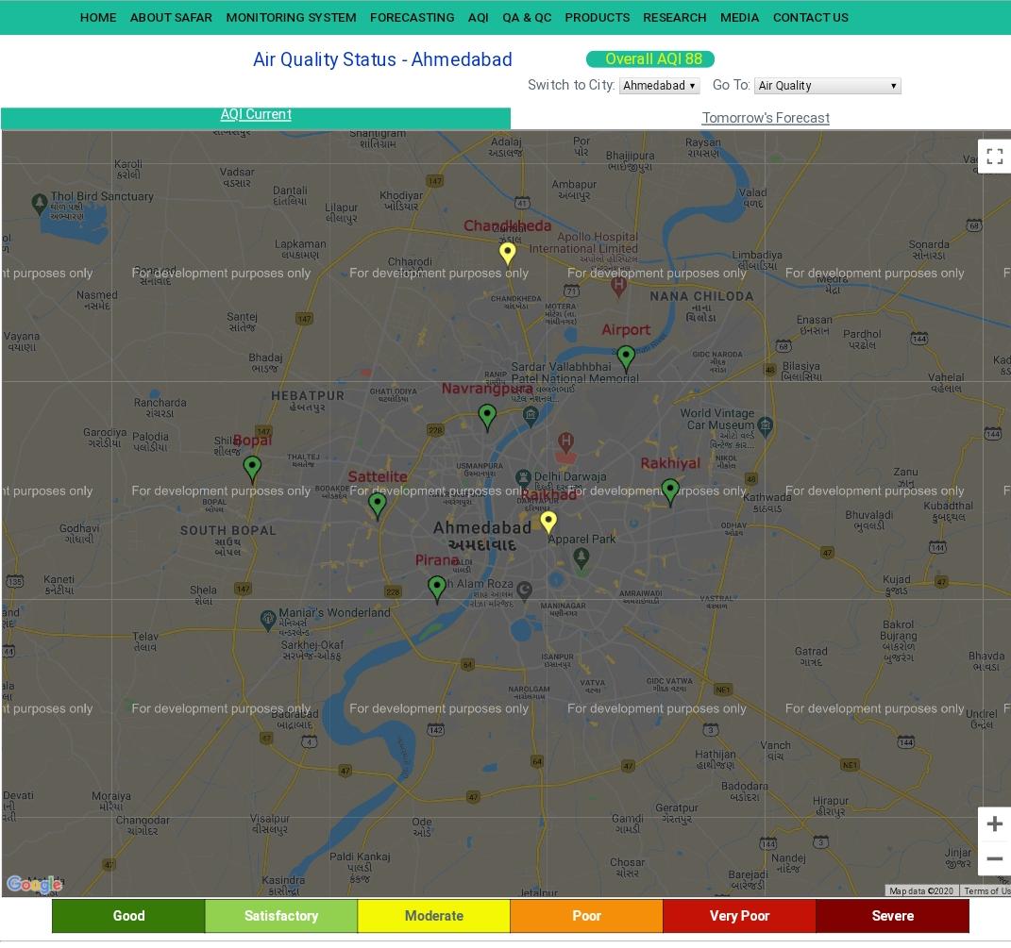Click the Moderate legend swatch
Viewport: 1011px width, 948px height.
coord(434,916)
